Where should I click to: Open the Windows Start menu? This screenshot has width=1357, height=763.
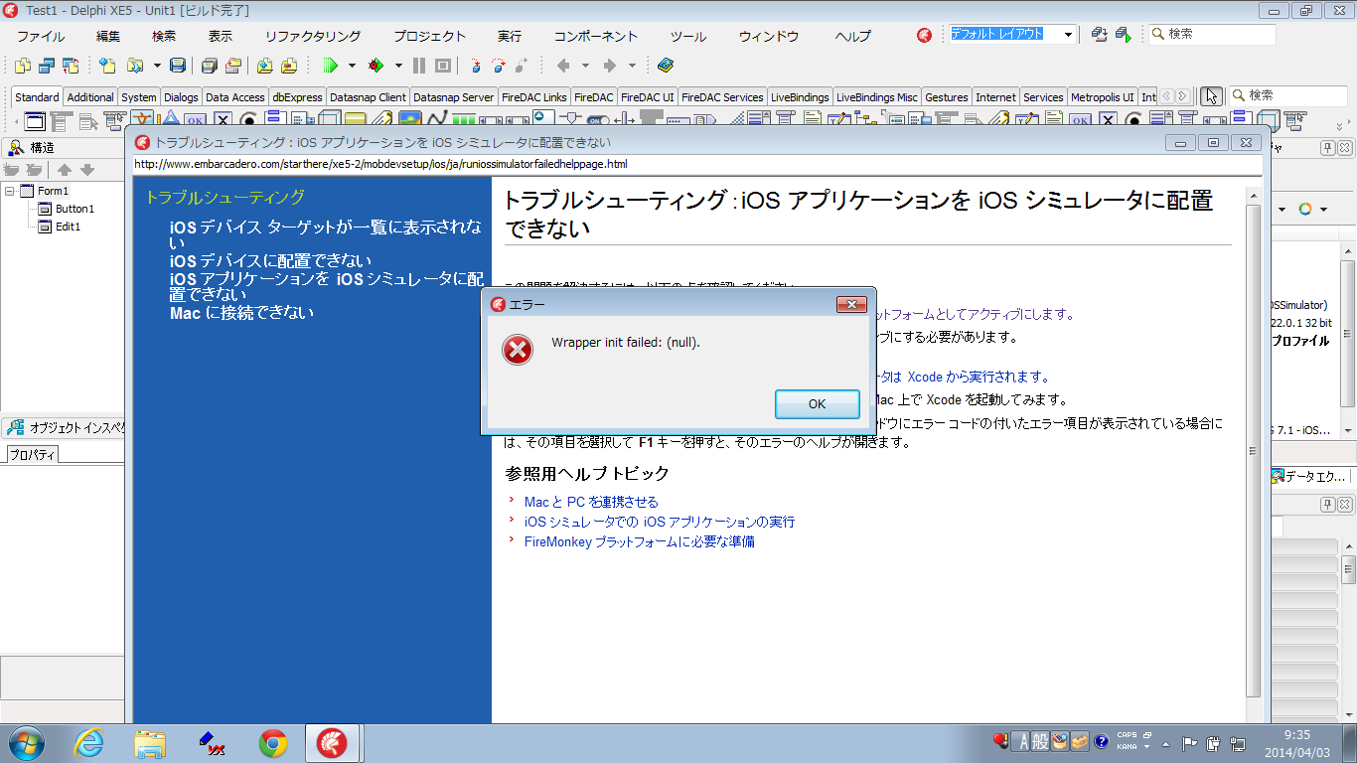(25, 743)
